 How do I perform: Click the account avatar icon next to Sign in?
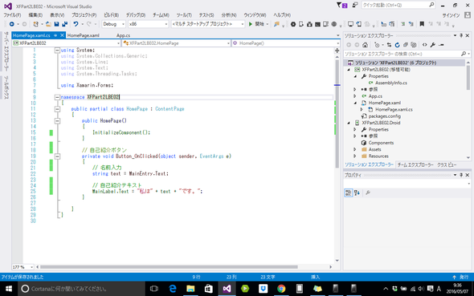tap(468, 14)
